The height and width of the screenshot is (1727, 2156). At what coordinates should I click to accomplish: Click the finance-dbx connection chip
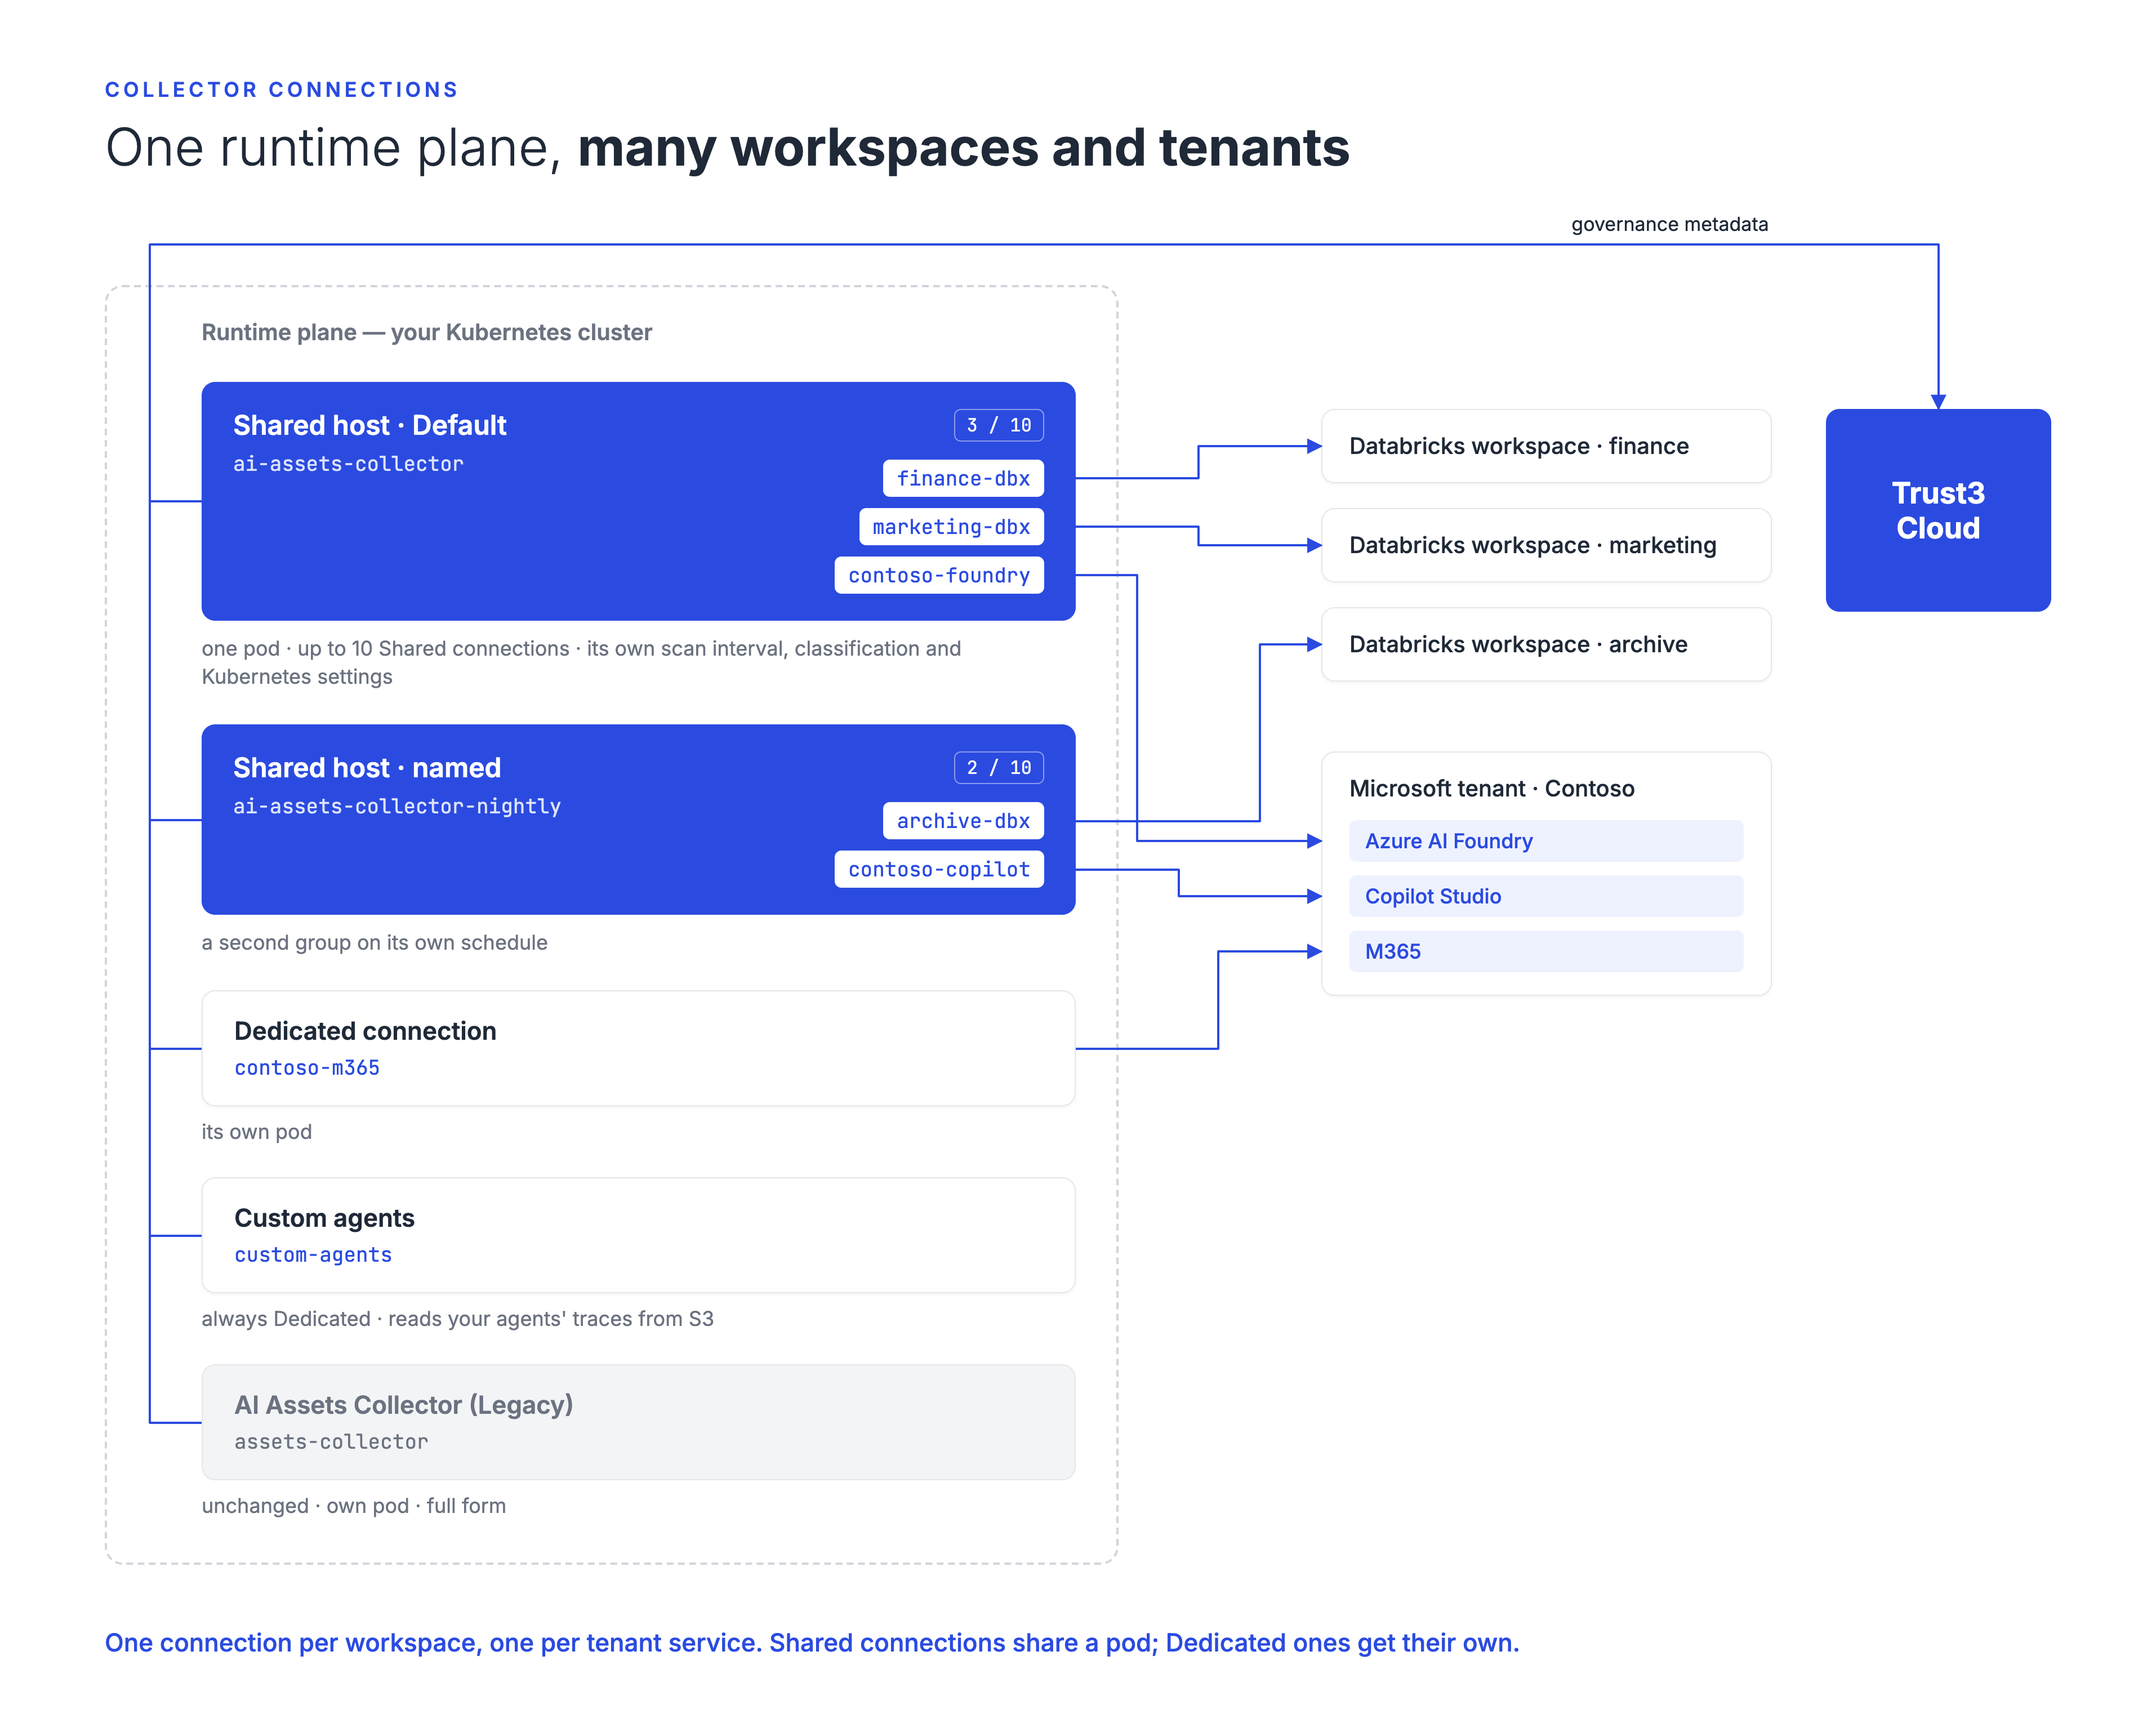click(x=963, y=478)
